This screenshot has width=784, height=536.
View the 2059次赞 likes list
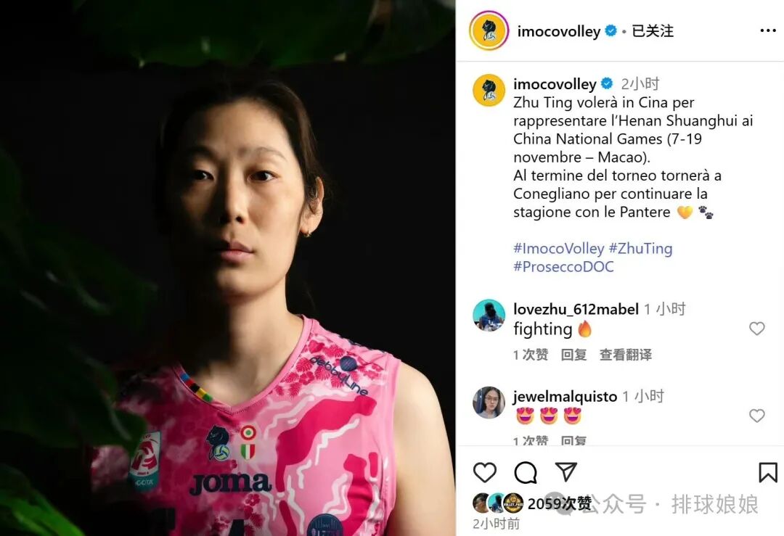pos(559,503)
